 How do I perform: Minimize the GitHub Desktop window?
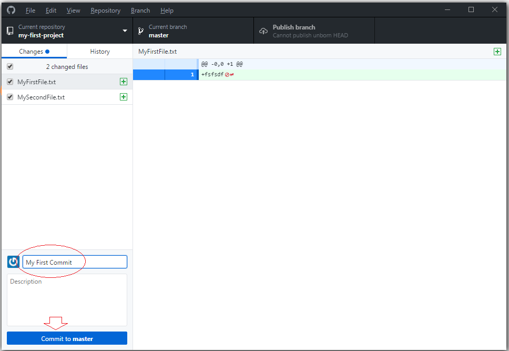click(447, 10)
